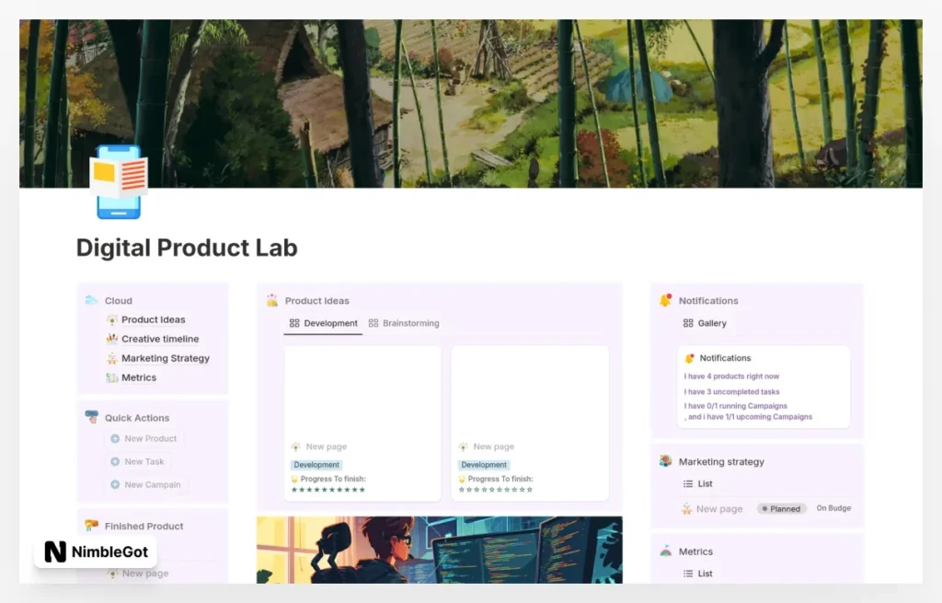Select the Gallery view in Notifications

(x=705, y=323)
